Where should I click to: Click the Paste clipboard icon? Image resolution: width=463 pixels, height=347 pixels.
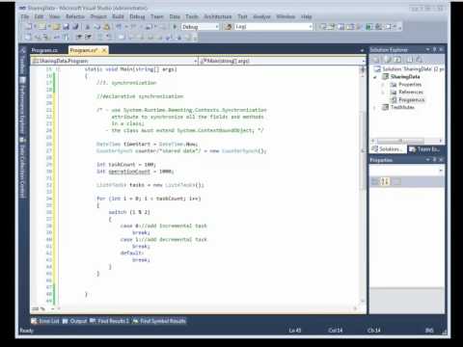[x=106, y=27]
